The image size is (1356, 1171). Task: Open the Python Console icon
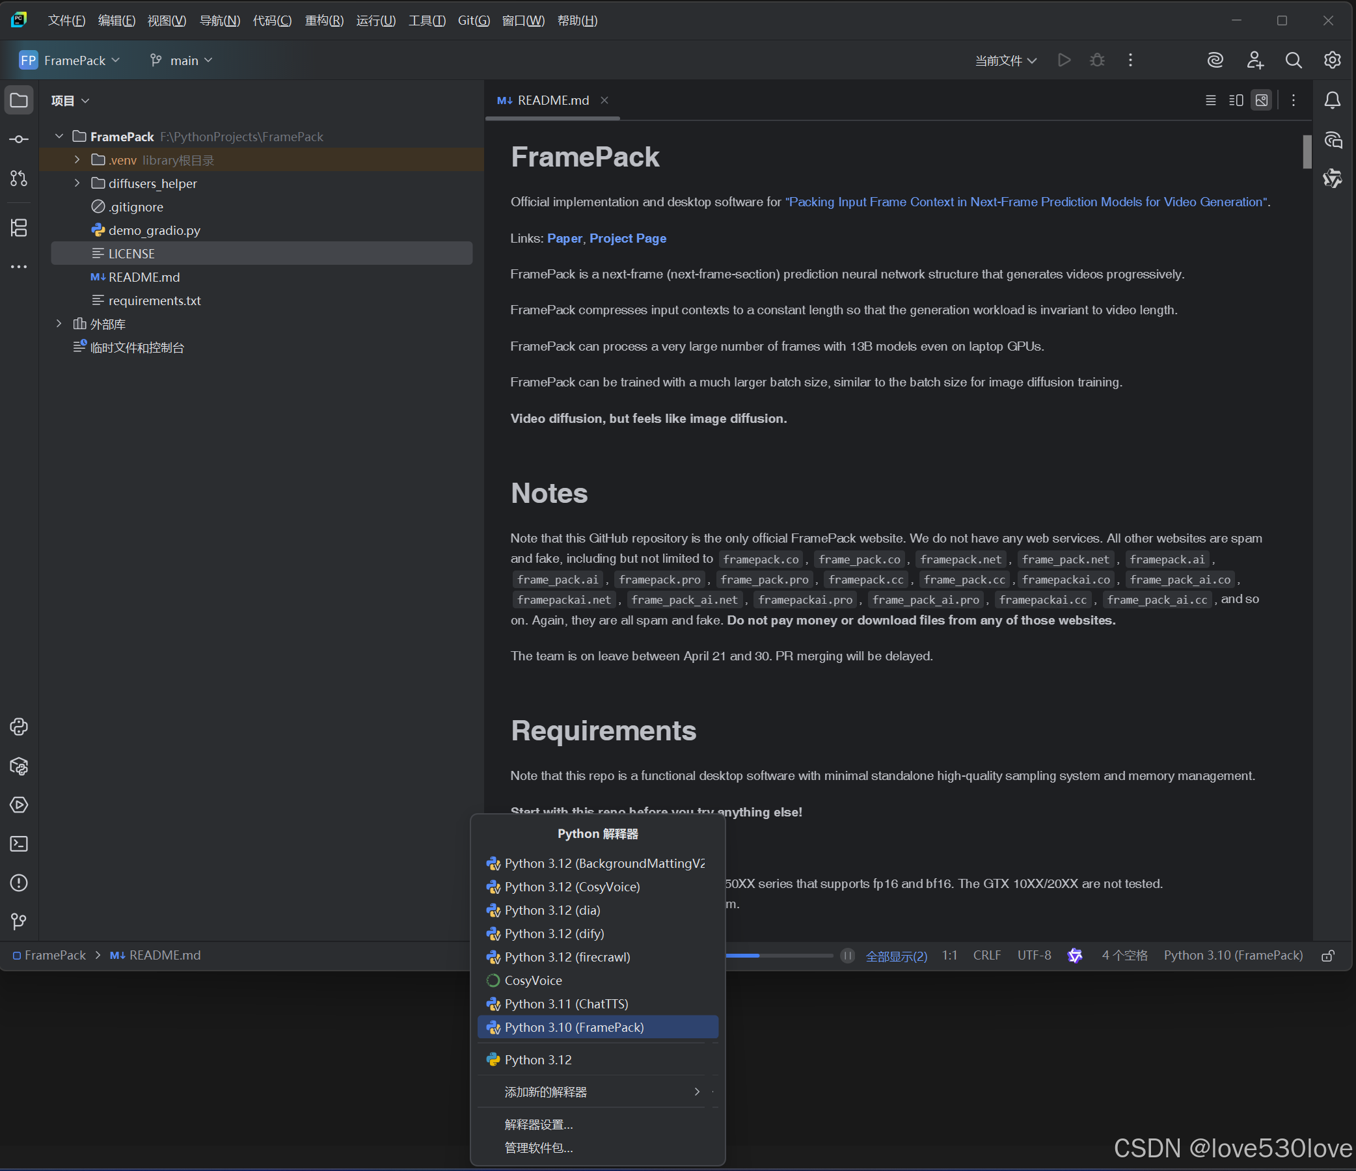point(19,727)
